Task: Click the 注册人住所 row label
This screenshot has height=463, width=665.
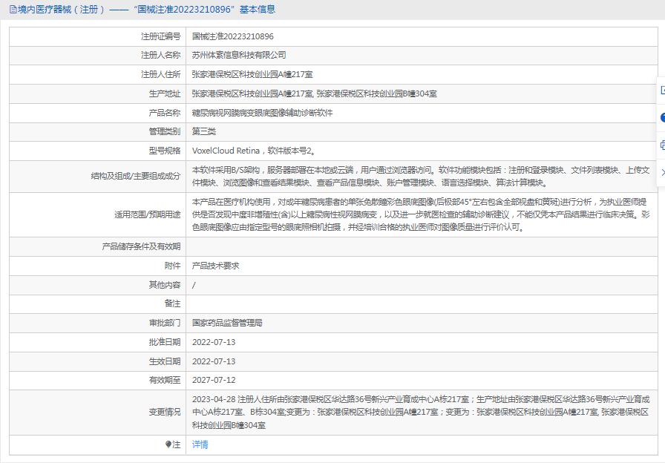Action: [161, 75]
